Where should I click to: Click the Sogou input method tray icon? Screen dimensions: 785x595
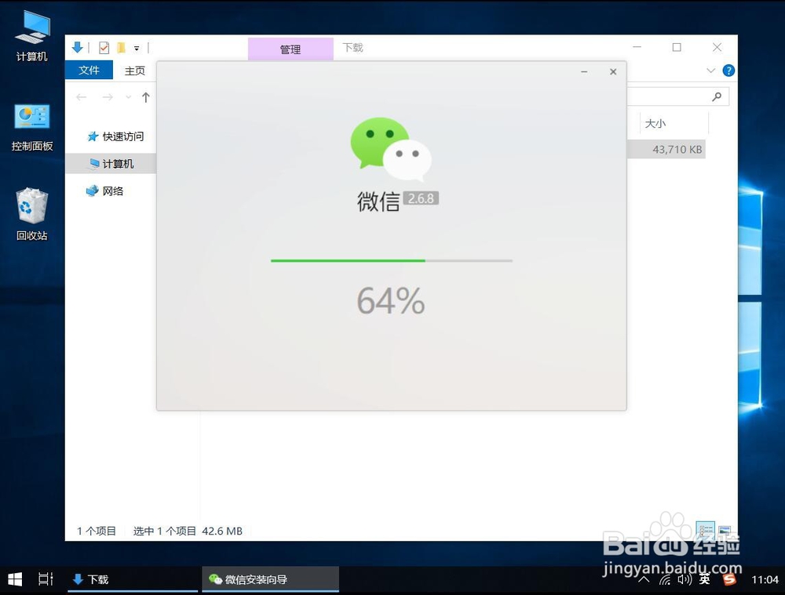[729, 579]
